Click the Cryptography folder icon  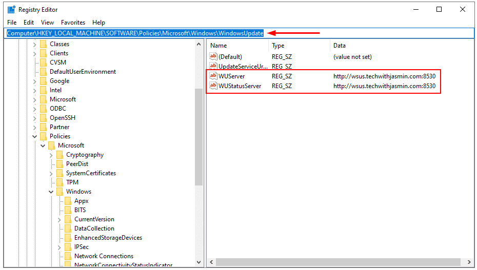[60, 155]
